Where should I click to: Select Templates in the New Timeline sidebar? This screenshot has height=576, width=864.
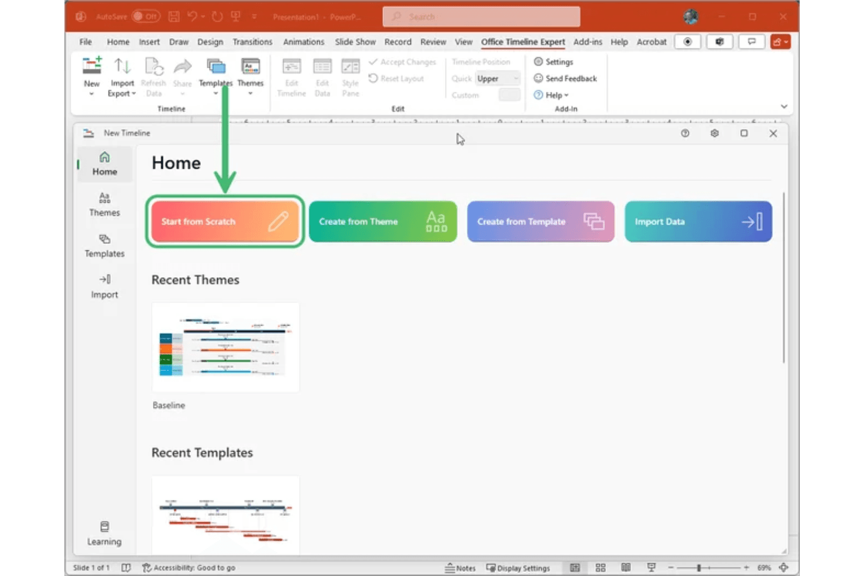[104, 246]
